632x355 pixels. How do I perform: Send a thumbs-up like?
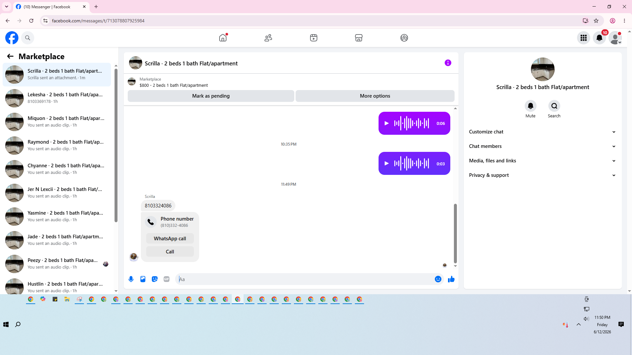[x=451, y=279]
